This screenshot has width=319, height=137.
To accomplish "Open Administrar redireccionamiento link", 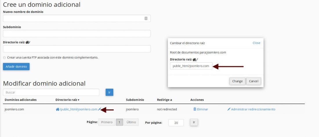I will click(253, 109).
